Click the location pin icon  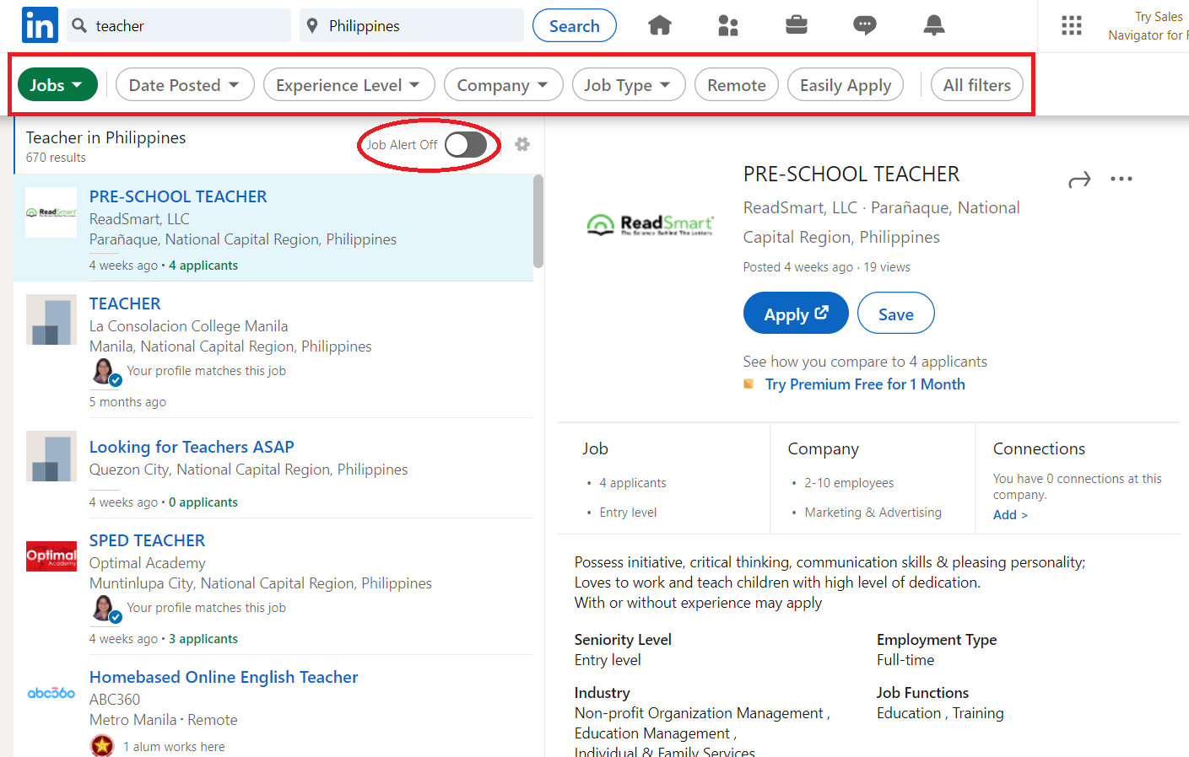(312, 26)
